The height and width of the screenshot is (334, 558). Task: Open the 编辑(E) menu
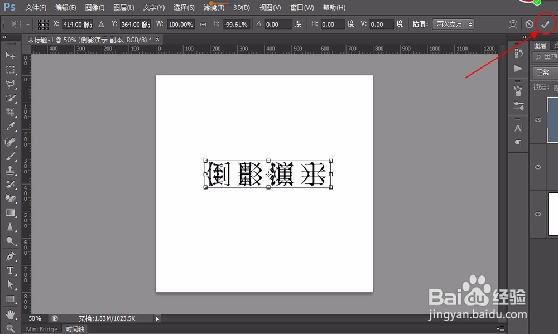(x=65, y=7)
